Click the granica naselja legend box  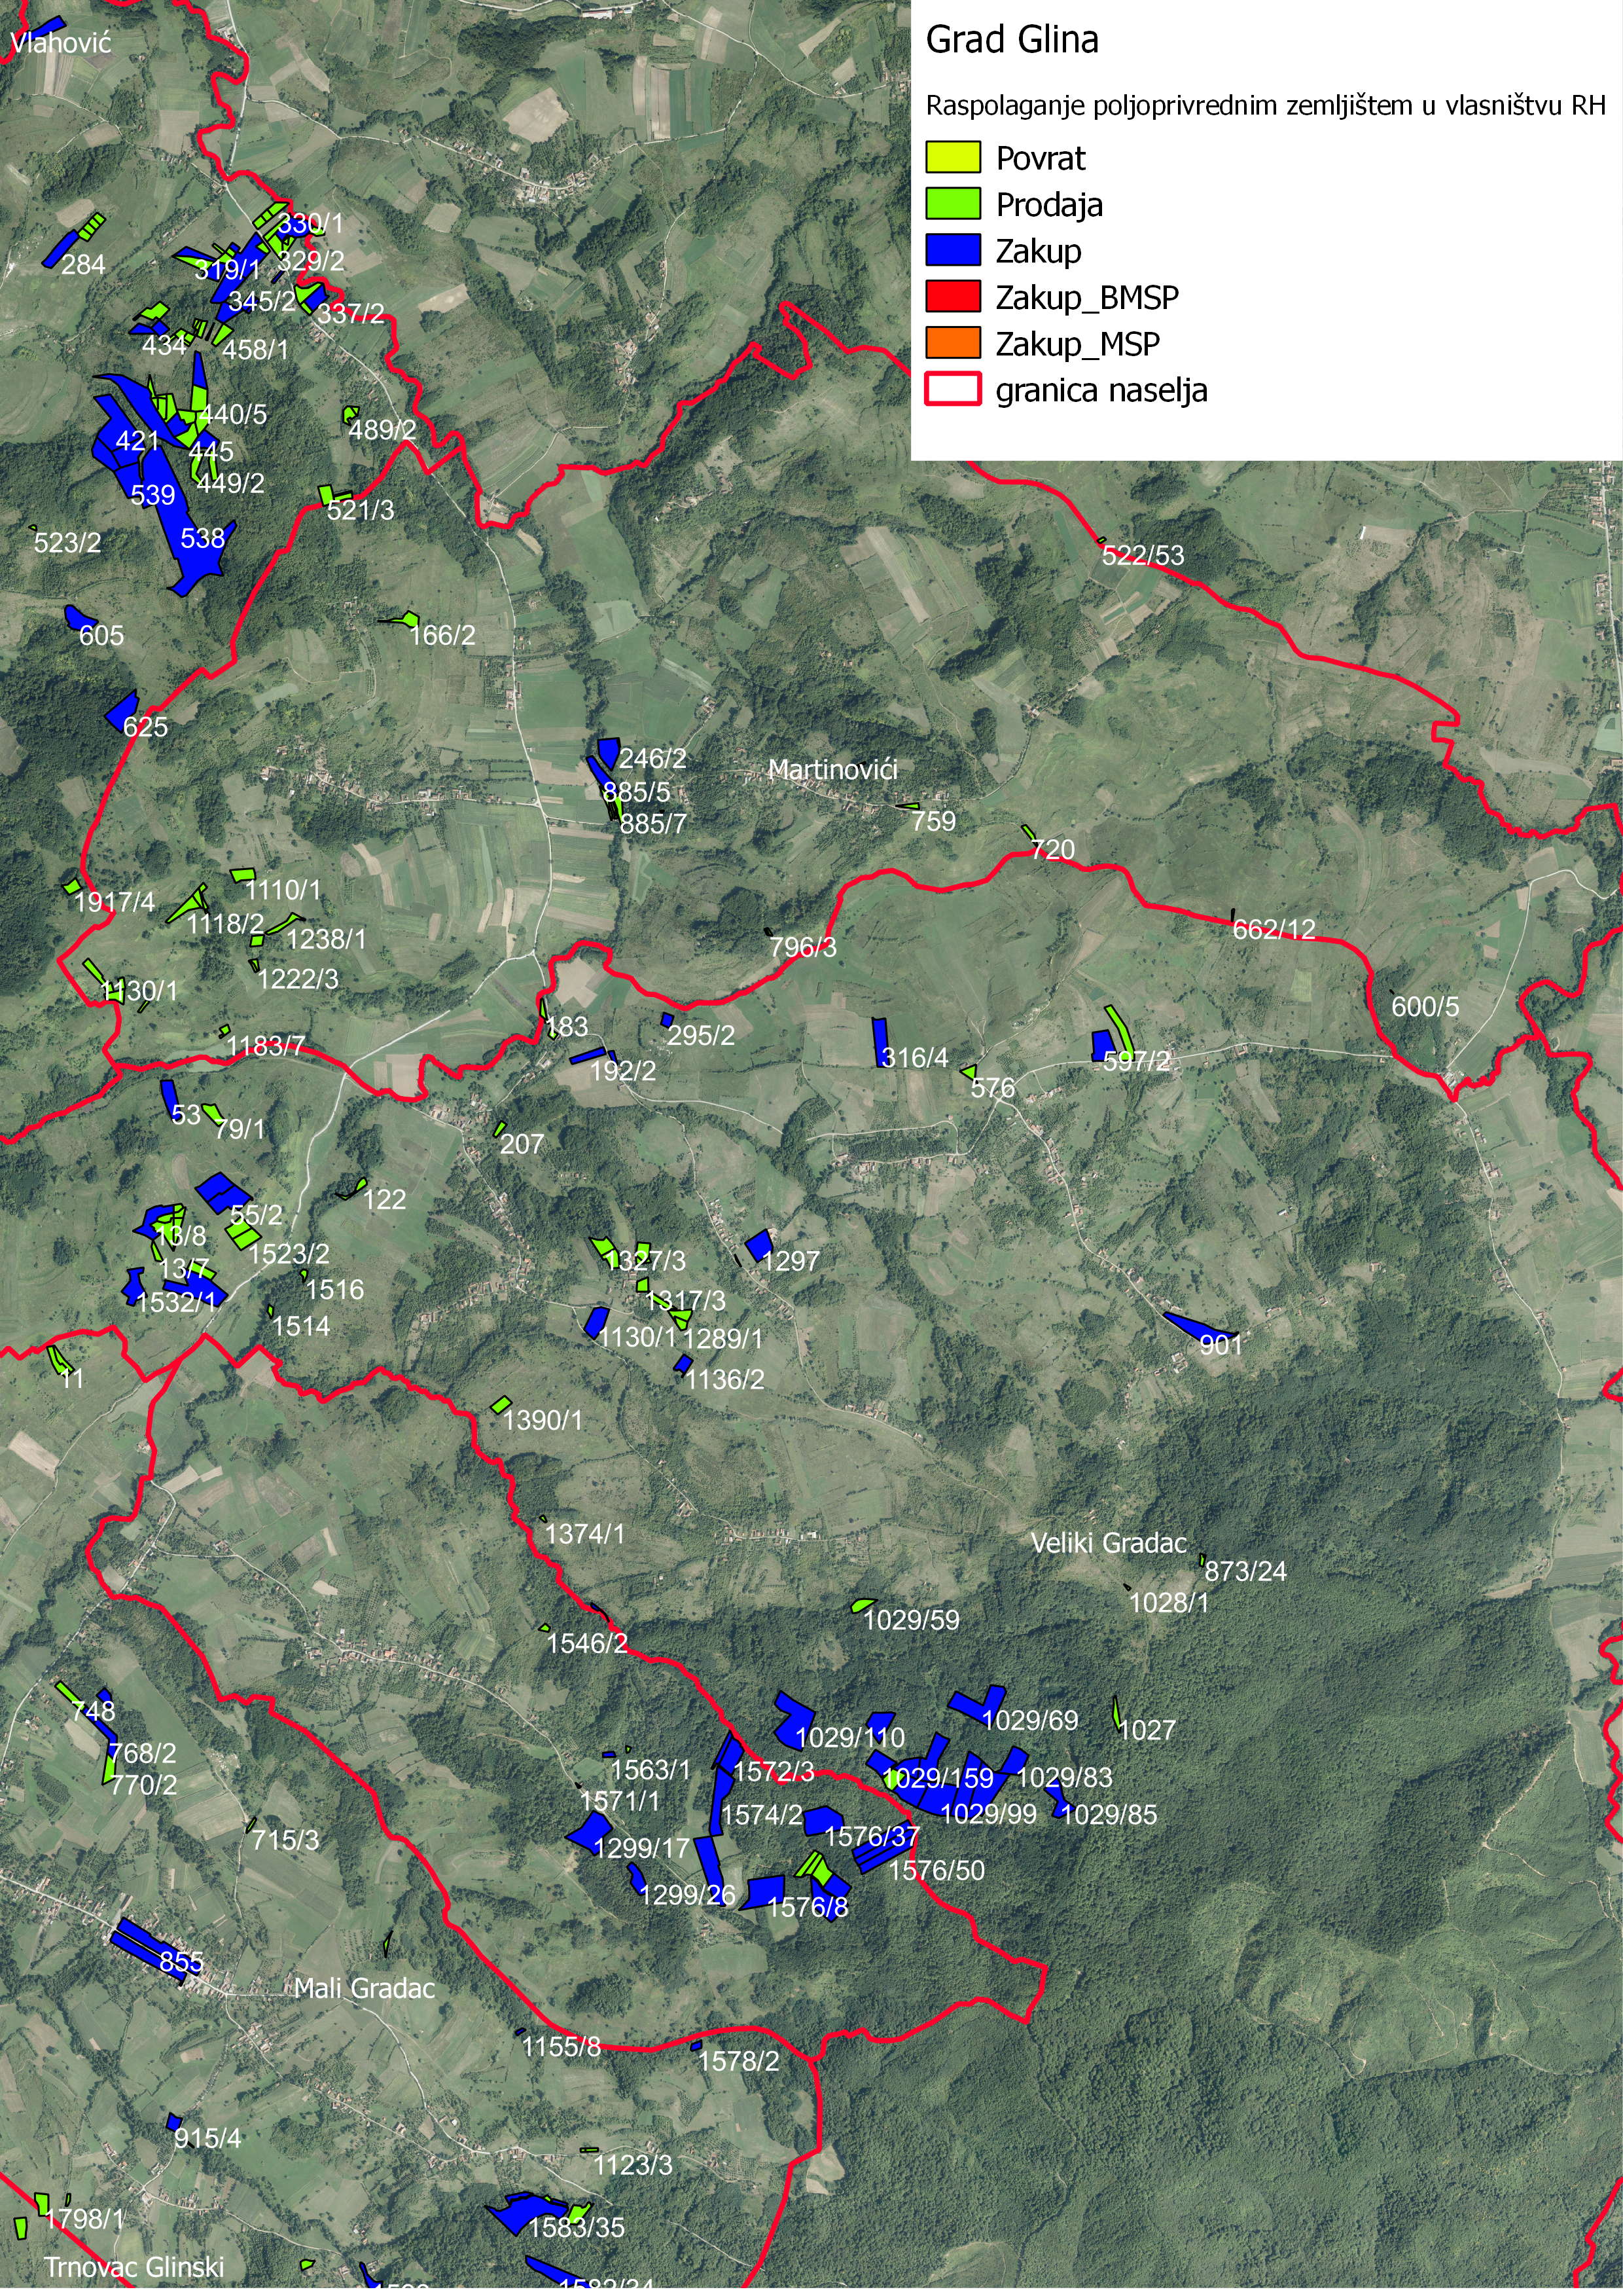pyautogui.click(x=952, y=389)
